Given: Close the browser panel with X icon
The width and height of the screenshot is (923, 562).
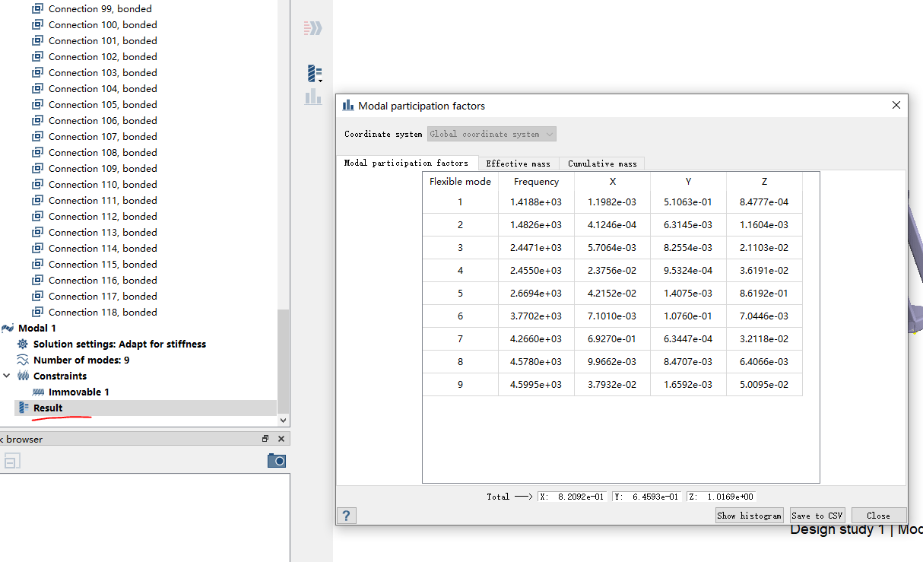Looking at the screenshot, I should (x=281, y=439).
